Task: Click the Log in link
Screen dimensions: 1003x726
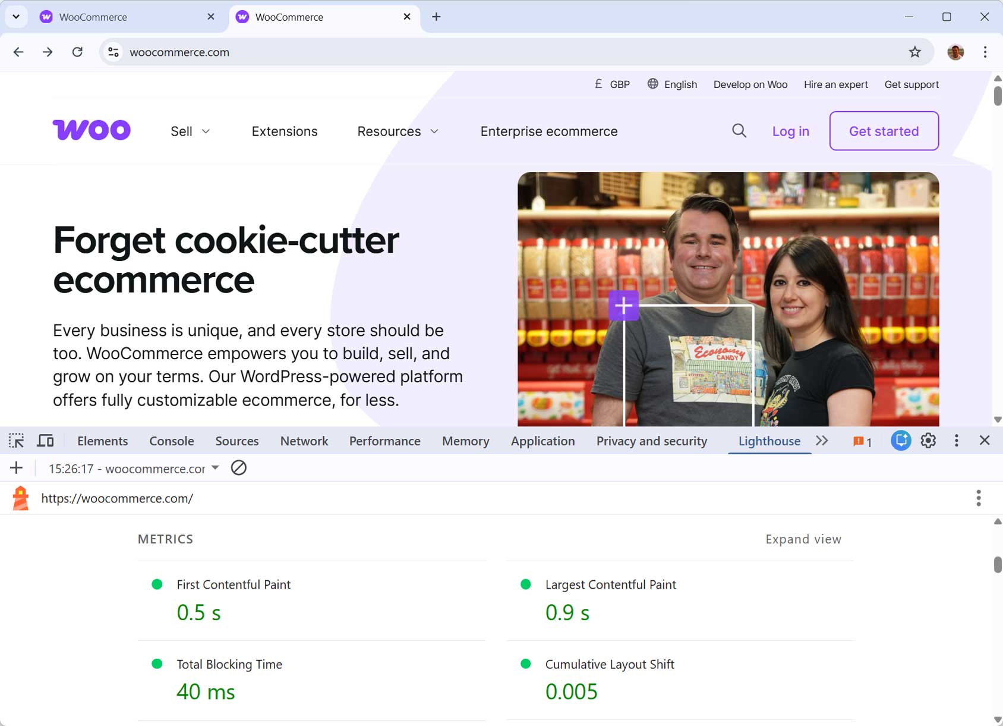Action: click(790, 131)
